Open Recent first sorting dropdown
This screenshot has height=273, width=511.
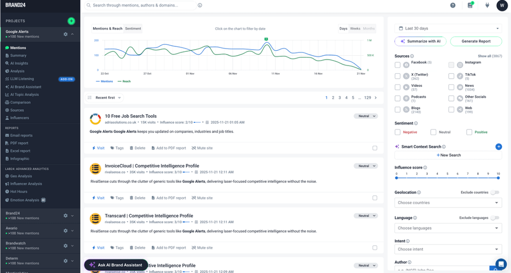(105, 98)
